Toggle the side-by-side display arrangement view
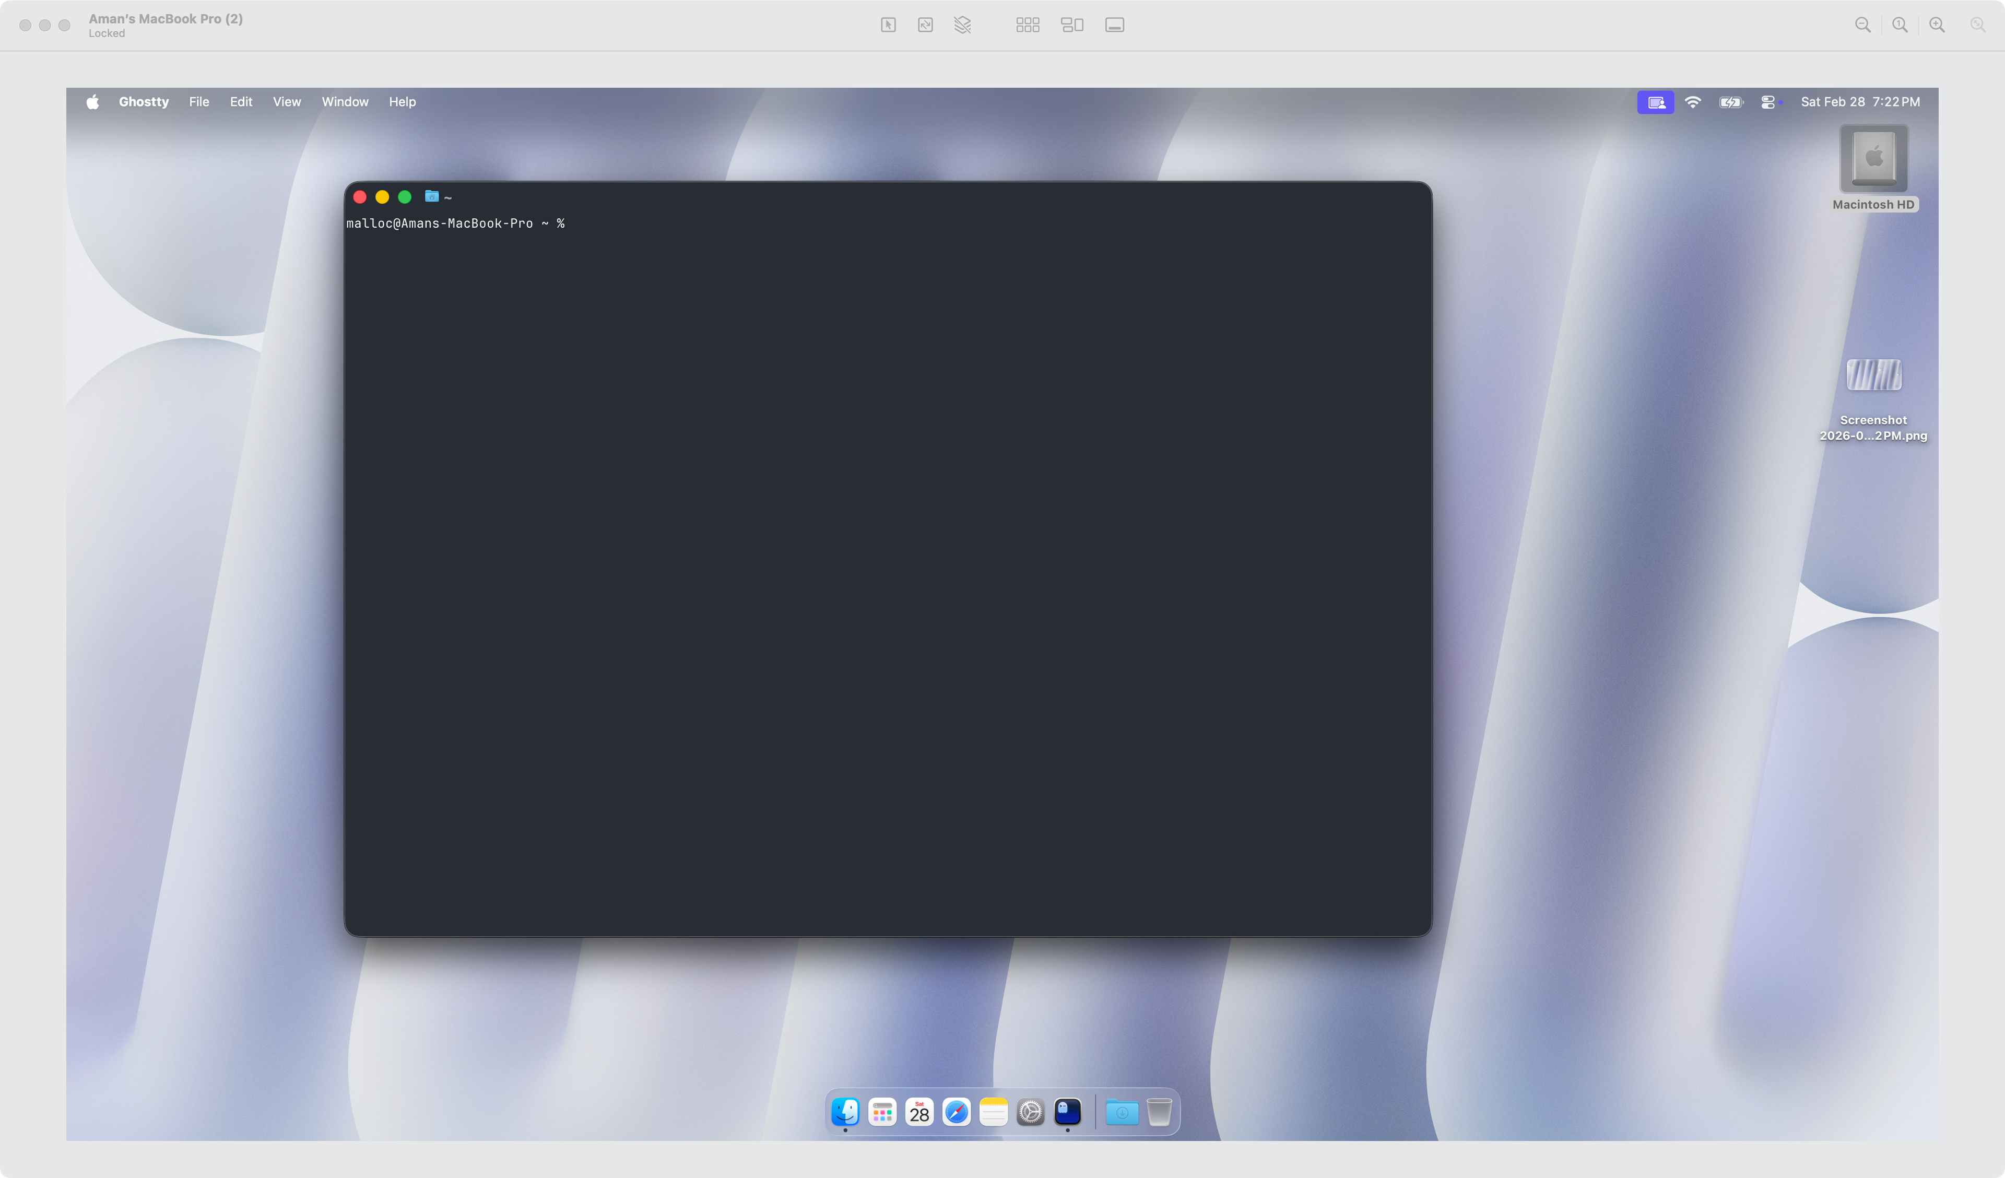 click(1072, 25)
